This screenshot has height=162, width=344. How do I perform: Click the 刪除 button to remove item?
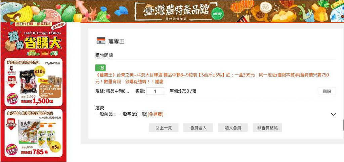[x=327, y=91]
